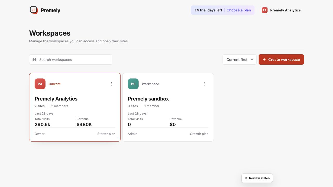Click the 0 sites label
Viewport: 333px width, 187px height.
pos(133,106)
